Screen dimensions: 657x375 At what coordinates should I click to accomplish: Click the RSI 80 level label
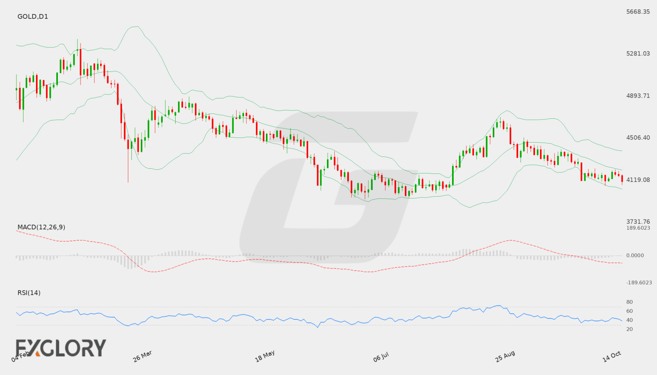pos(630,302)
